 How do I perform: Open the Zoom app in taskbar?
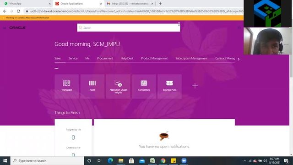pos(184,161)
